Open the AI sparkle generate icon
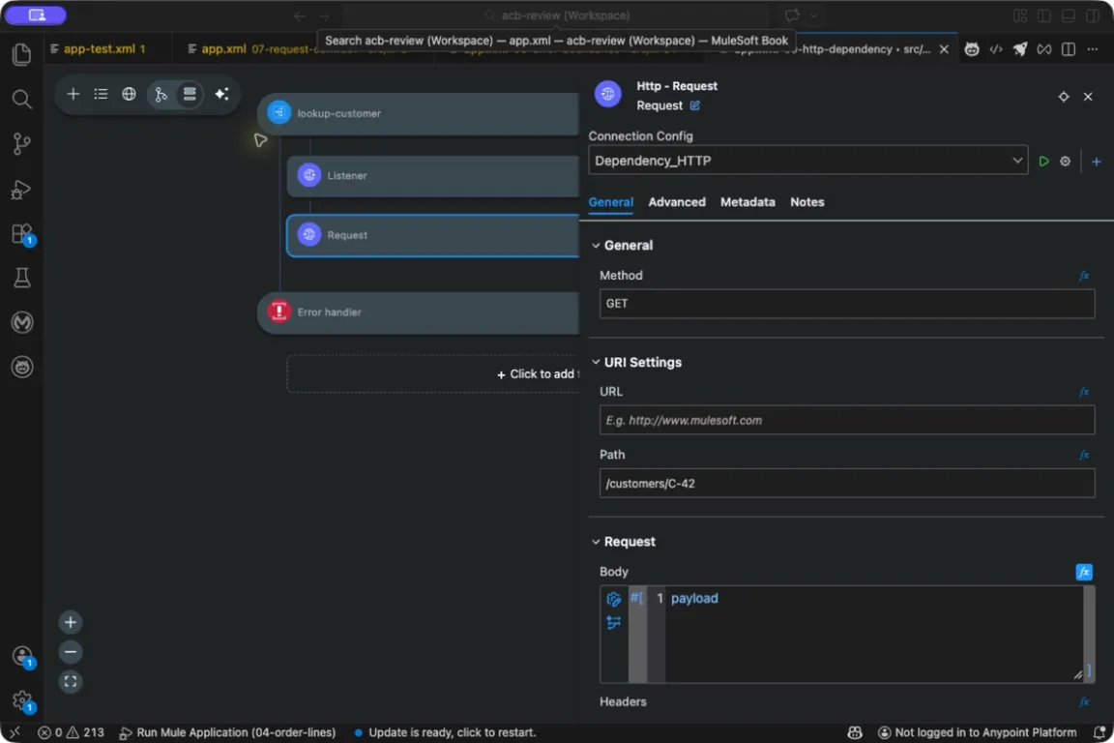This screenshot has height=743, width=1114. (221, 94)
